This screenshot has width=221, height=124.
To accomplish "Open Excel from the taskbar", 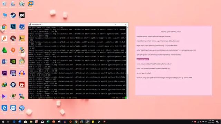I will 48,122.
